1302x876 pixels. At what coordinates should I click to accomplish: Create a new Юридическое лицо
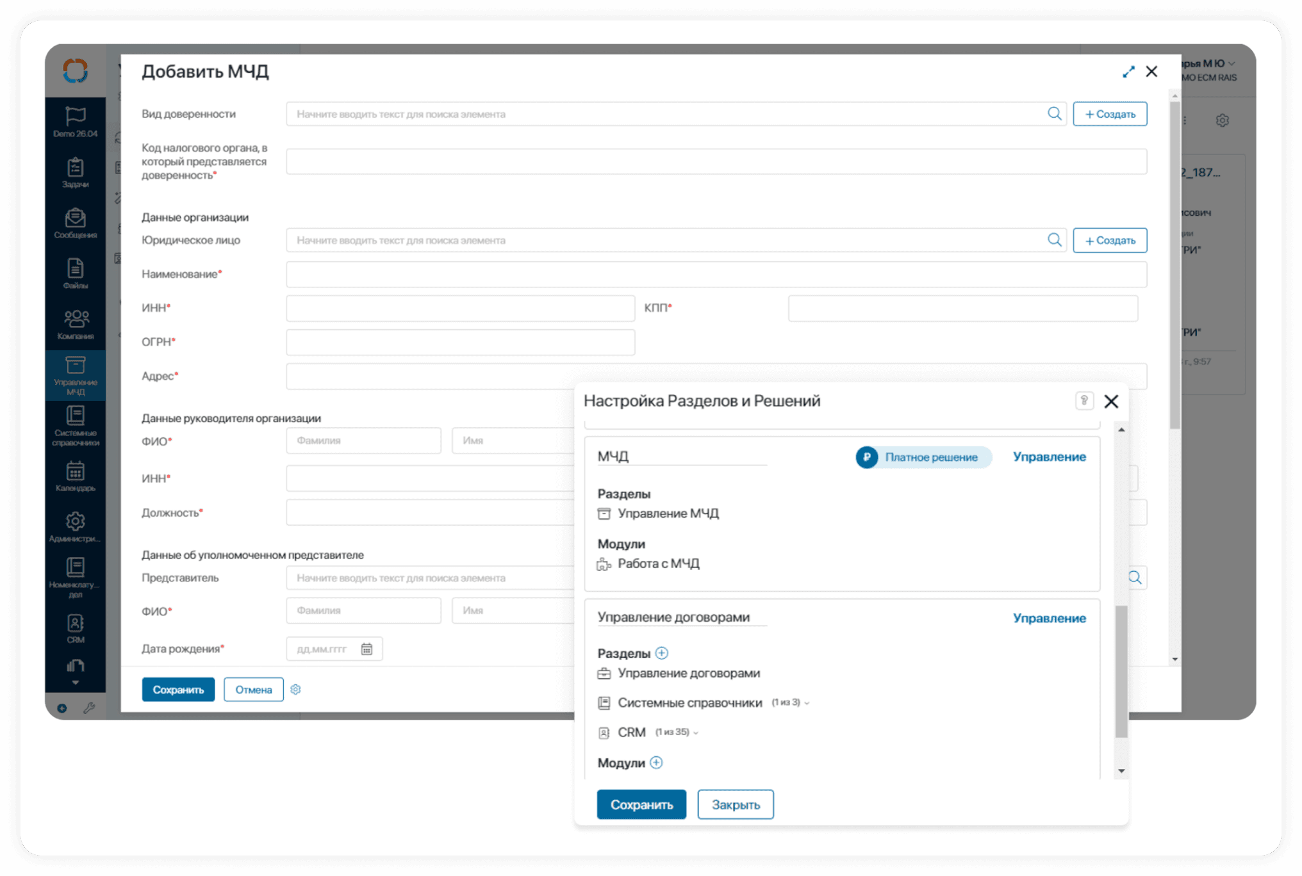(x=1110, y=240)
